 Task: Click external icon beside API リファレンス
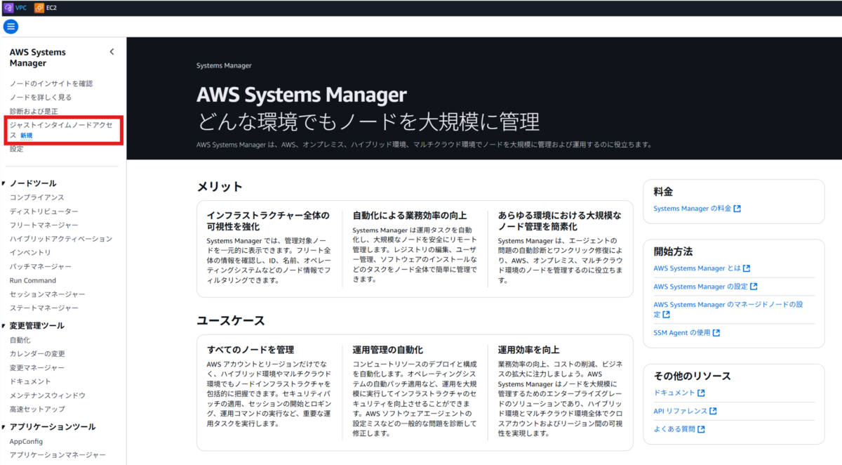pos(713,411)
